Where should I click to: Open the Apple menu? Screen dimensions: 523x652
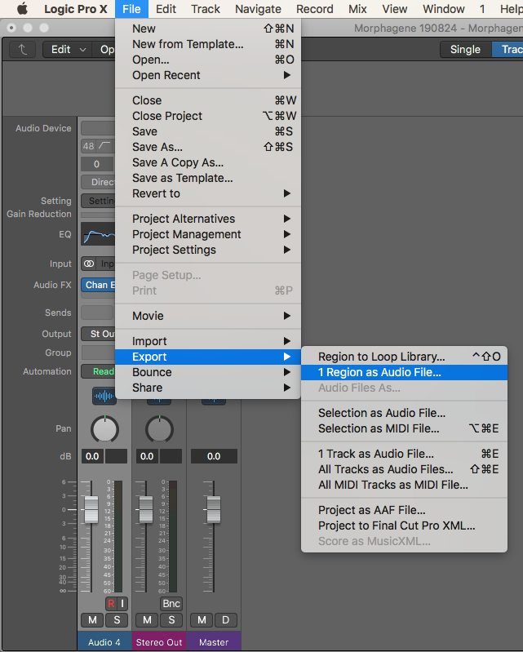click(22, 9)
